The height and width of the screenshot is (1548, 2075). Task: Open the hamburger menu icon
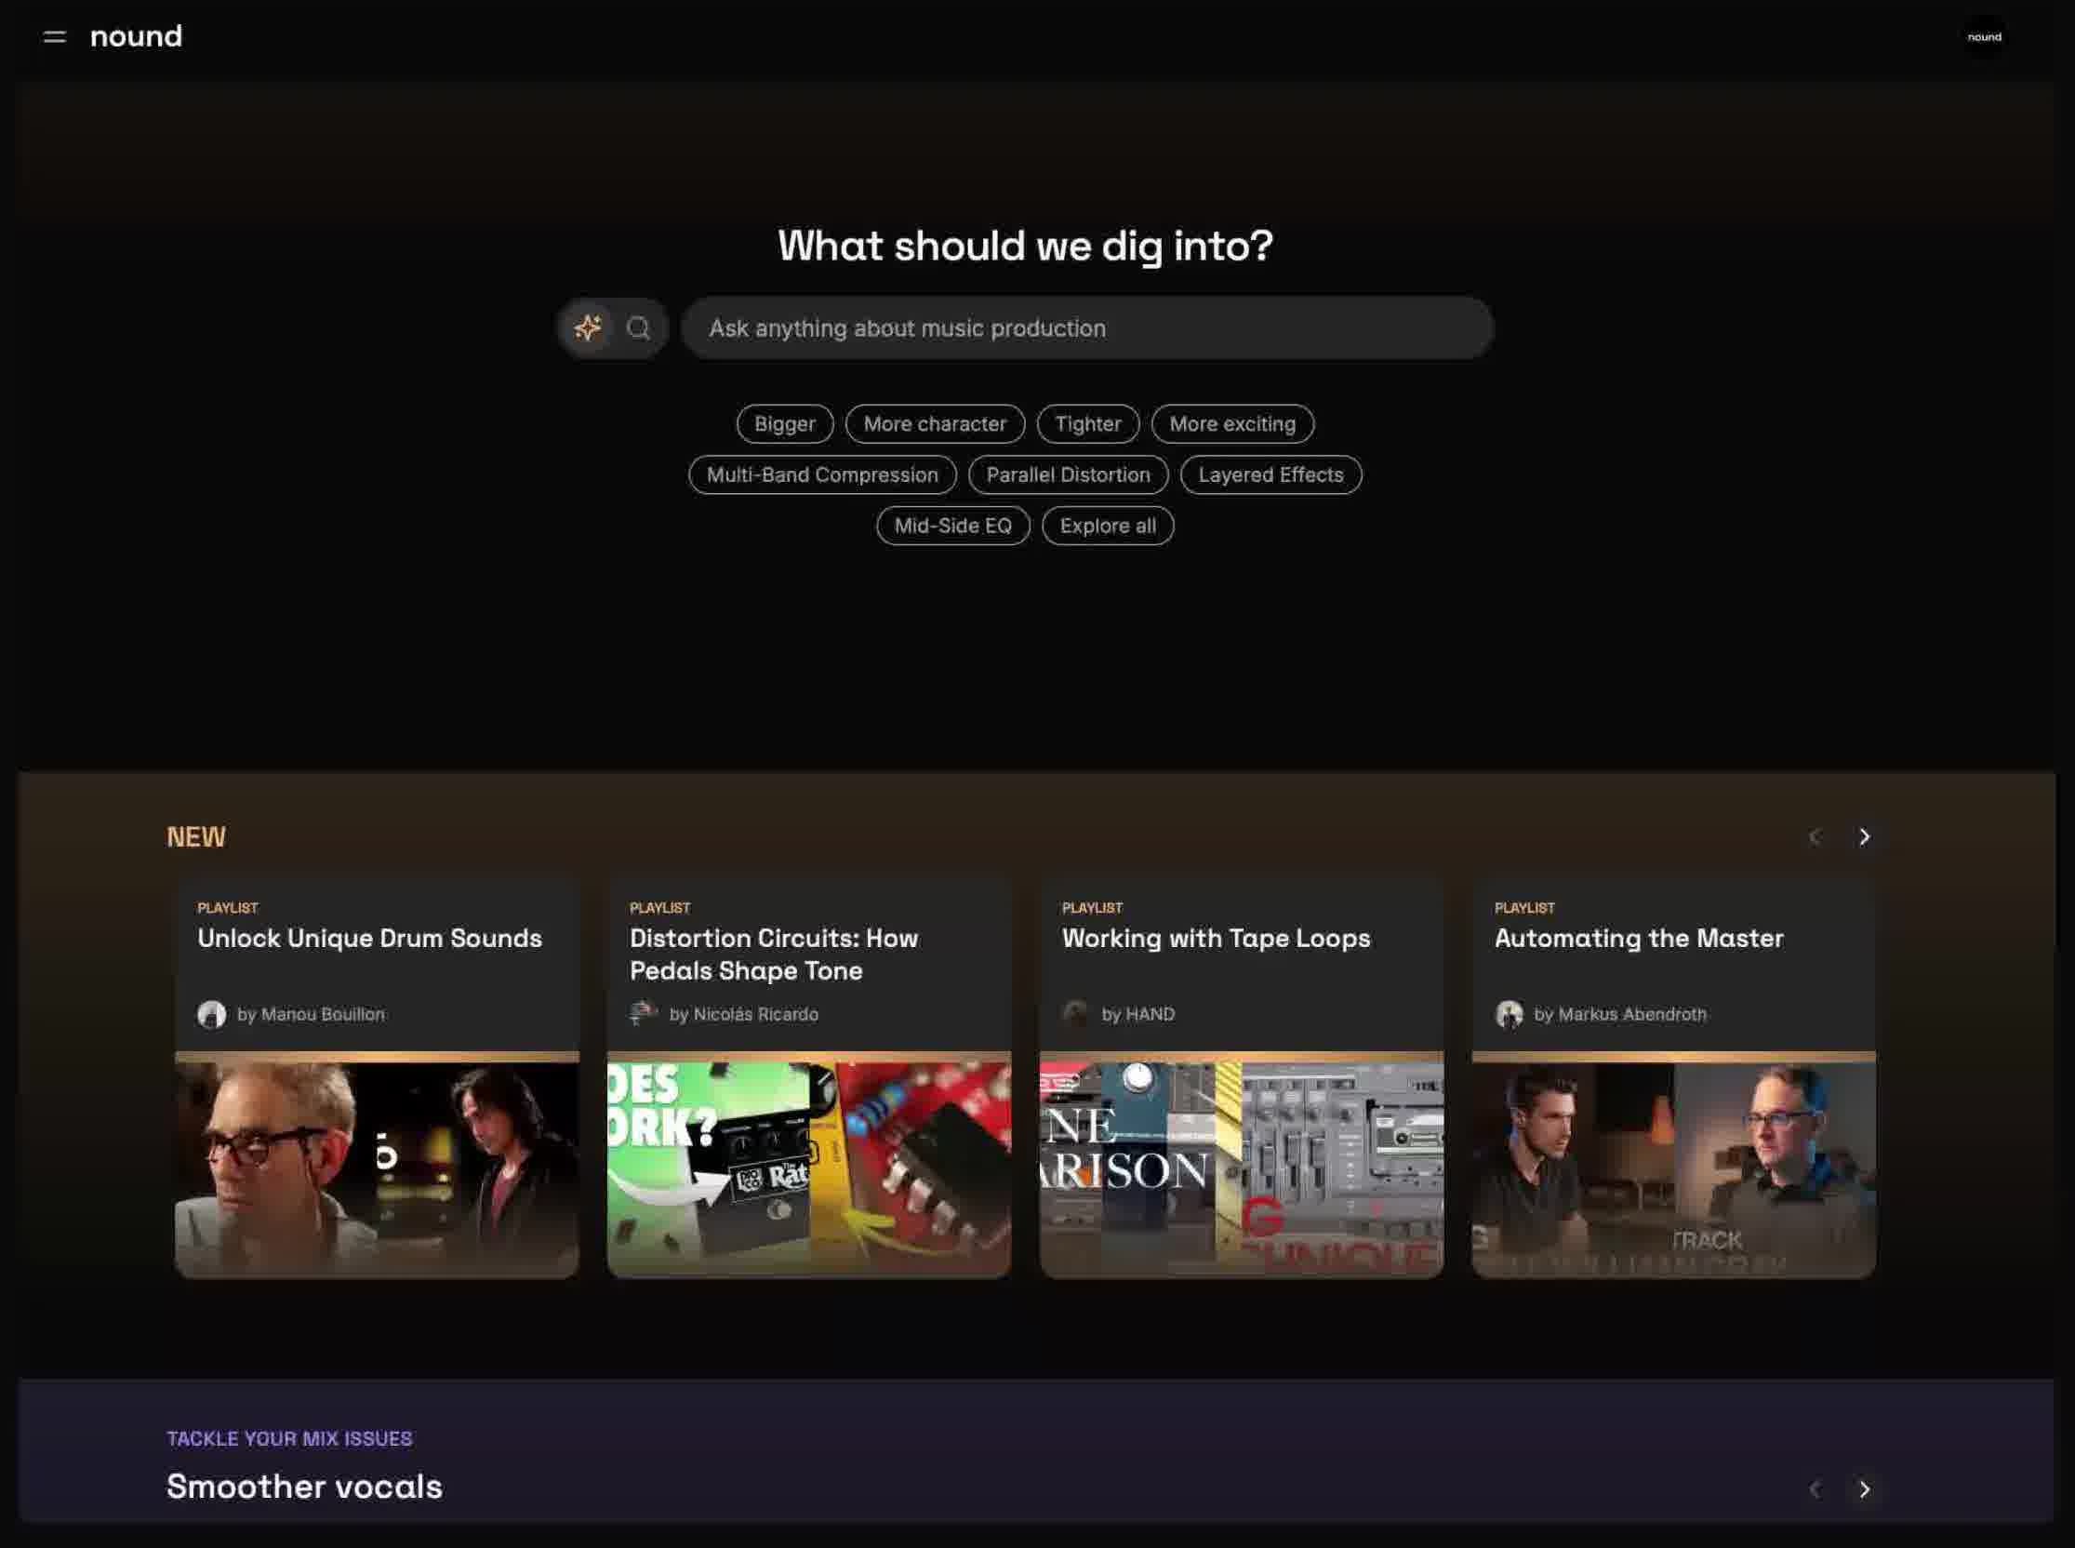click(x=54, y=36)
